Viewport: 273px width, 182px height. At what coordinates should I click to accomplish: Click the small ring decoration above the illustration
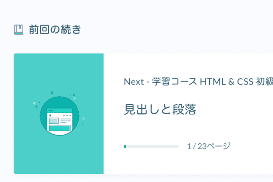tap(52, 93)
